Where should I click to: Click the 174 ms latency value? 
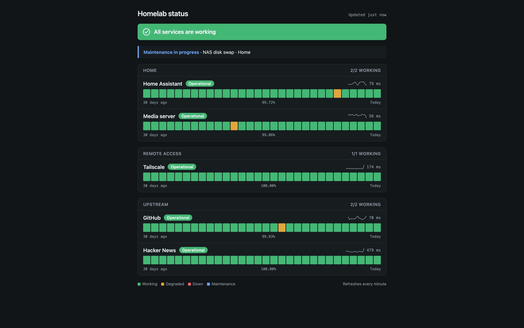tap(374, 167)
